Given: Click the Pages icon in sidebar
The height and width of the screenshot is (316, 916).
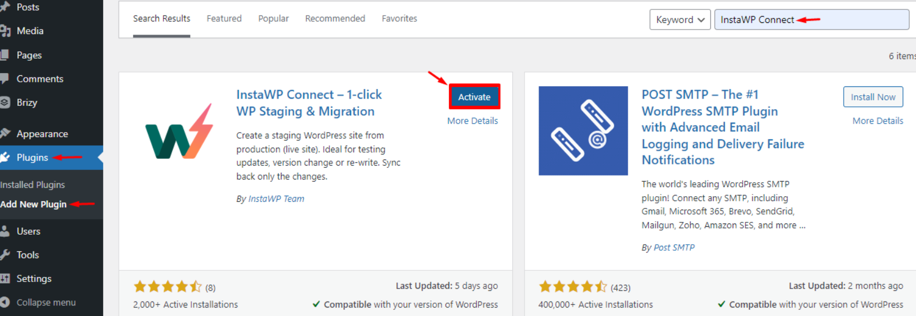Looking at the screenshot, I should pyautogui.click(x=4, y=55).
